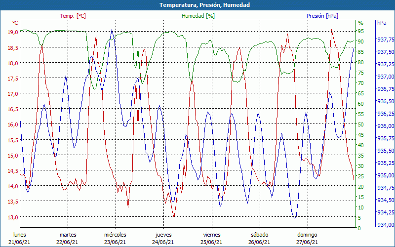Click the 14,0 temperature axis value
This screenshot has height=247, width=395.
click(13, 186)
